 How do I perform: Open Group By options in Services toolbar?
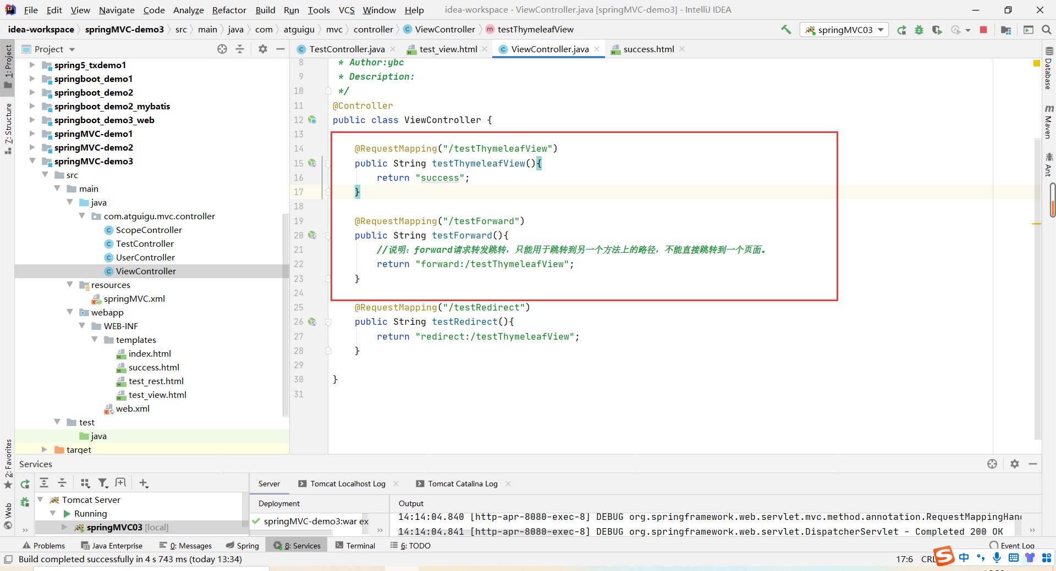click(85, 483)
